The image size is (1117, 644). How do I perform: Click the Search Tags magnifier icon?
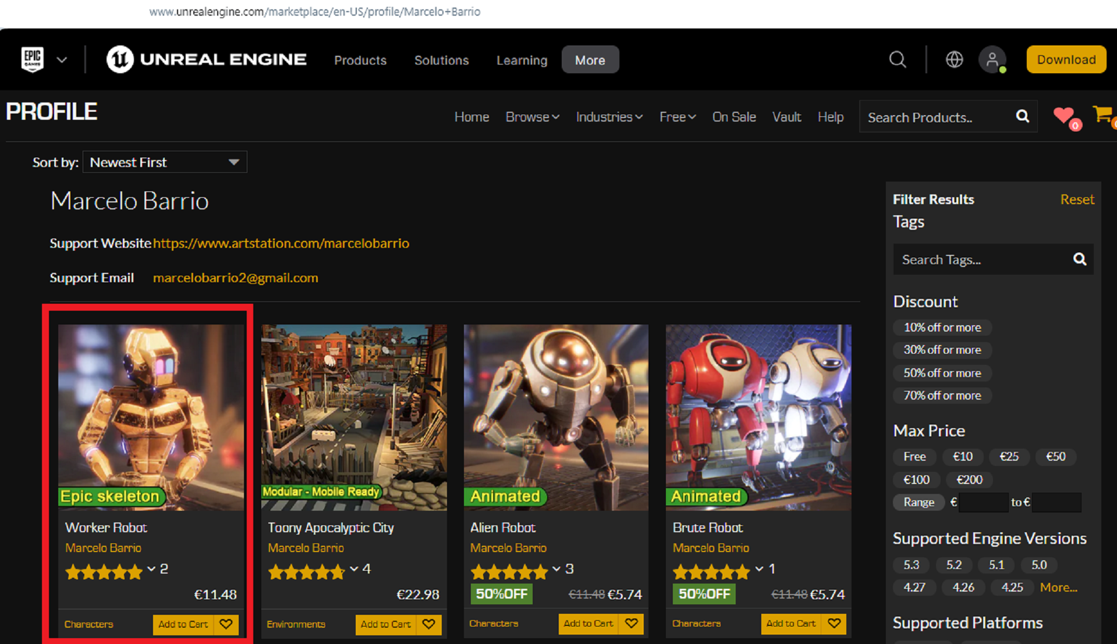click(x=1080, y=259)
